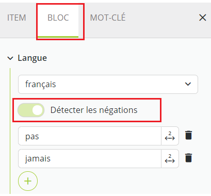The height and width of the screenshot is (196, 211).
Task: Disable the Détecter les négations switch
Action: (x=31, y=110)
